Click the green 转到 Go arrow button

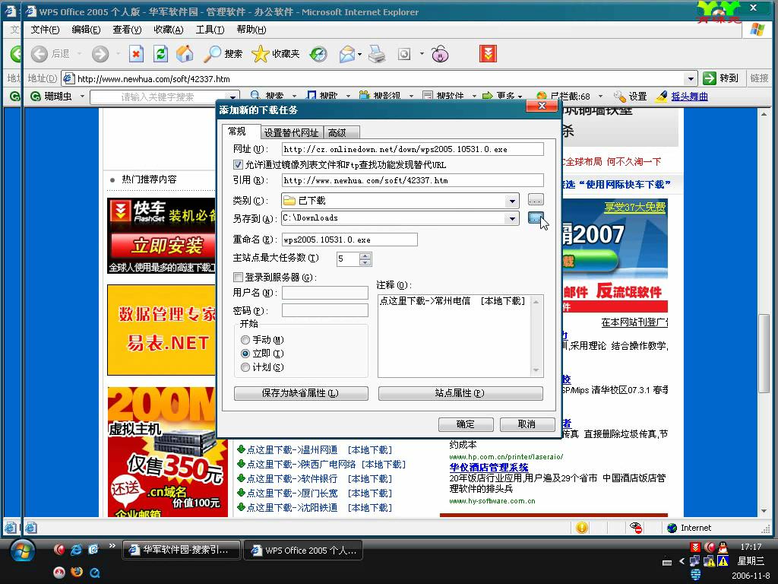pos(710,78)
